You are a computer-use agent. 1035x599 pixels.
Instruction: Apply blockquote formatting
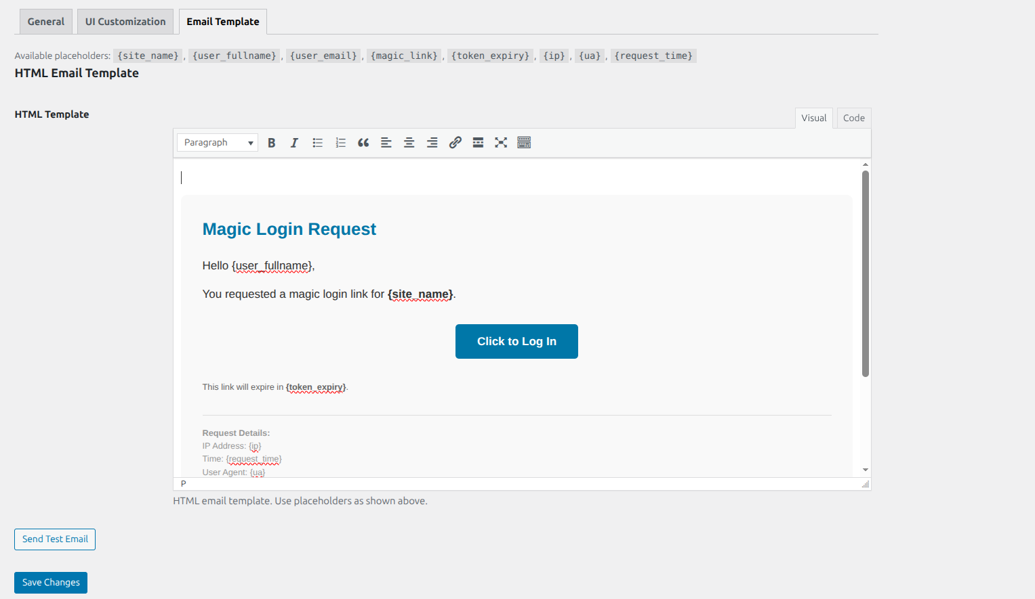pos(363,142)
